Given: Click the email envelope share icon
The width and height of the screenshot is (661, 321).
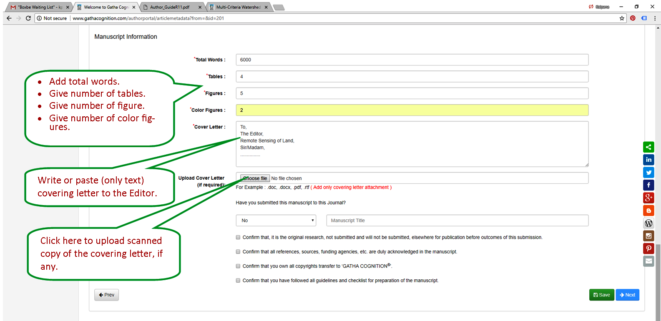Looking at the screenshot, I should 648,261.
